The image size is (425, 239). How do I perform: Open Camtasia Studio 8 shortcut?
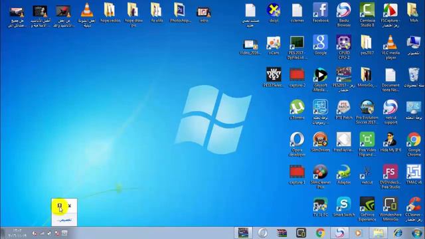[x=367, y=15]
